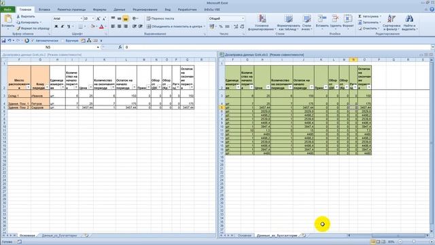The height and width of the screenshot is (245, 435).
Task: Click the Cut (Вырезать) scissors button
Action: 26,16
